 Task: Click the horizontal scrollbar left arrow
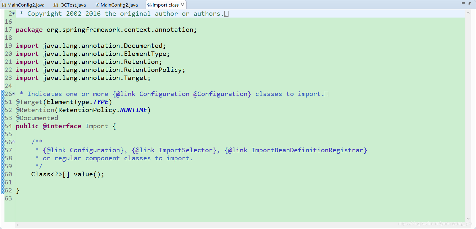(18, 225)
